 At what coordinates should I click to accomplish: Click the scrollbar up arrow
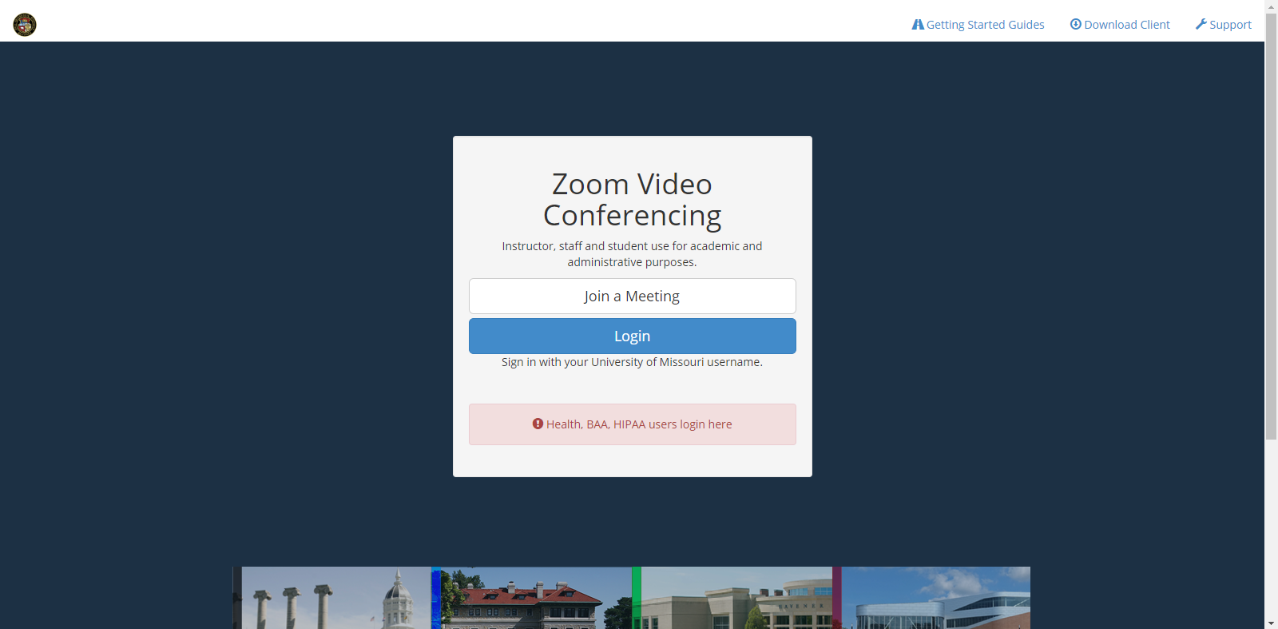[x=1271, y=6]
